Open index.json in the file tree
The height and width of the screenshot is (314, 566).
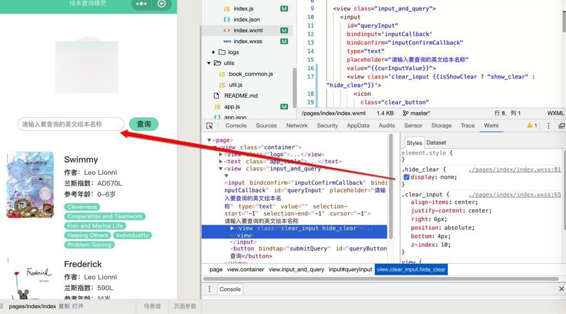(x=246, y=19)
